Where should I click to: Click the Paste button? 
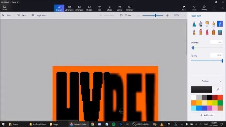click(184, 8)
